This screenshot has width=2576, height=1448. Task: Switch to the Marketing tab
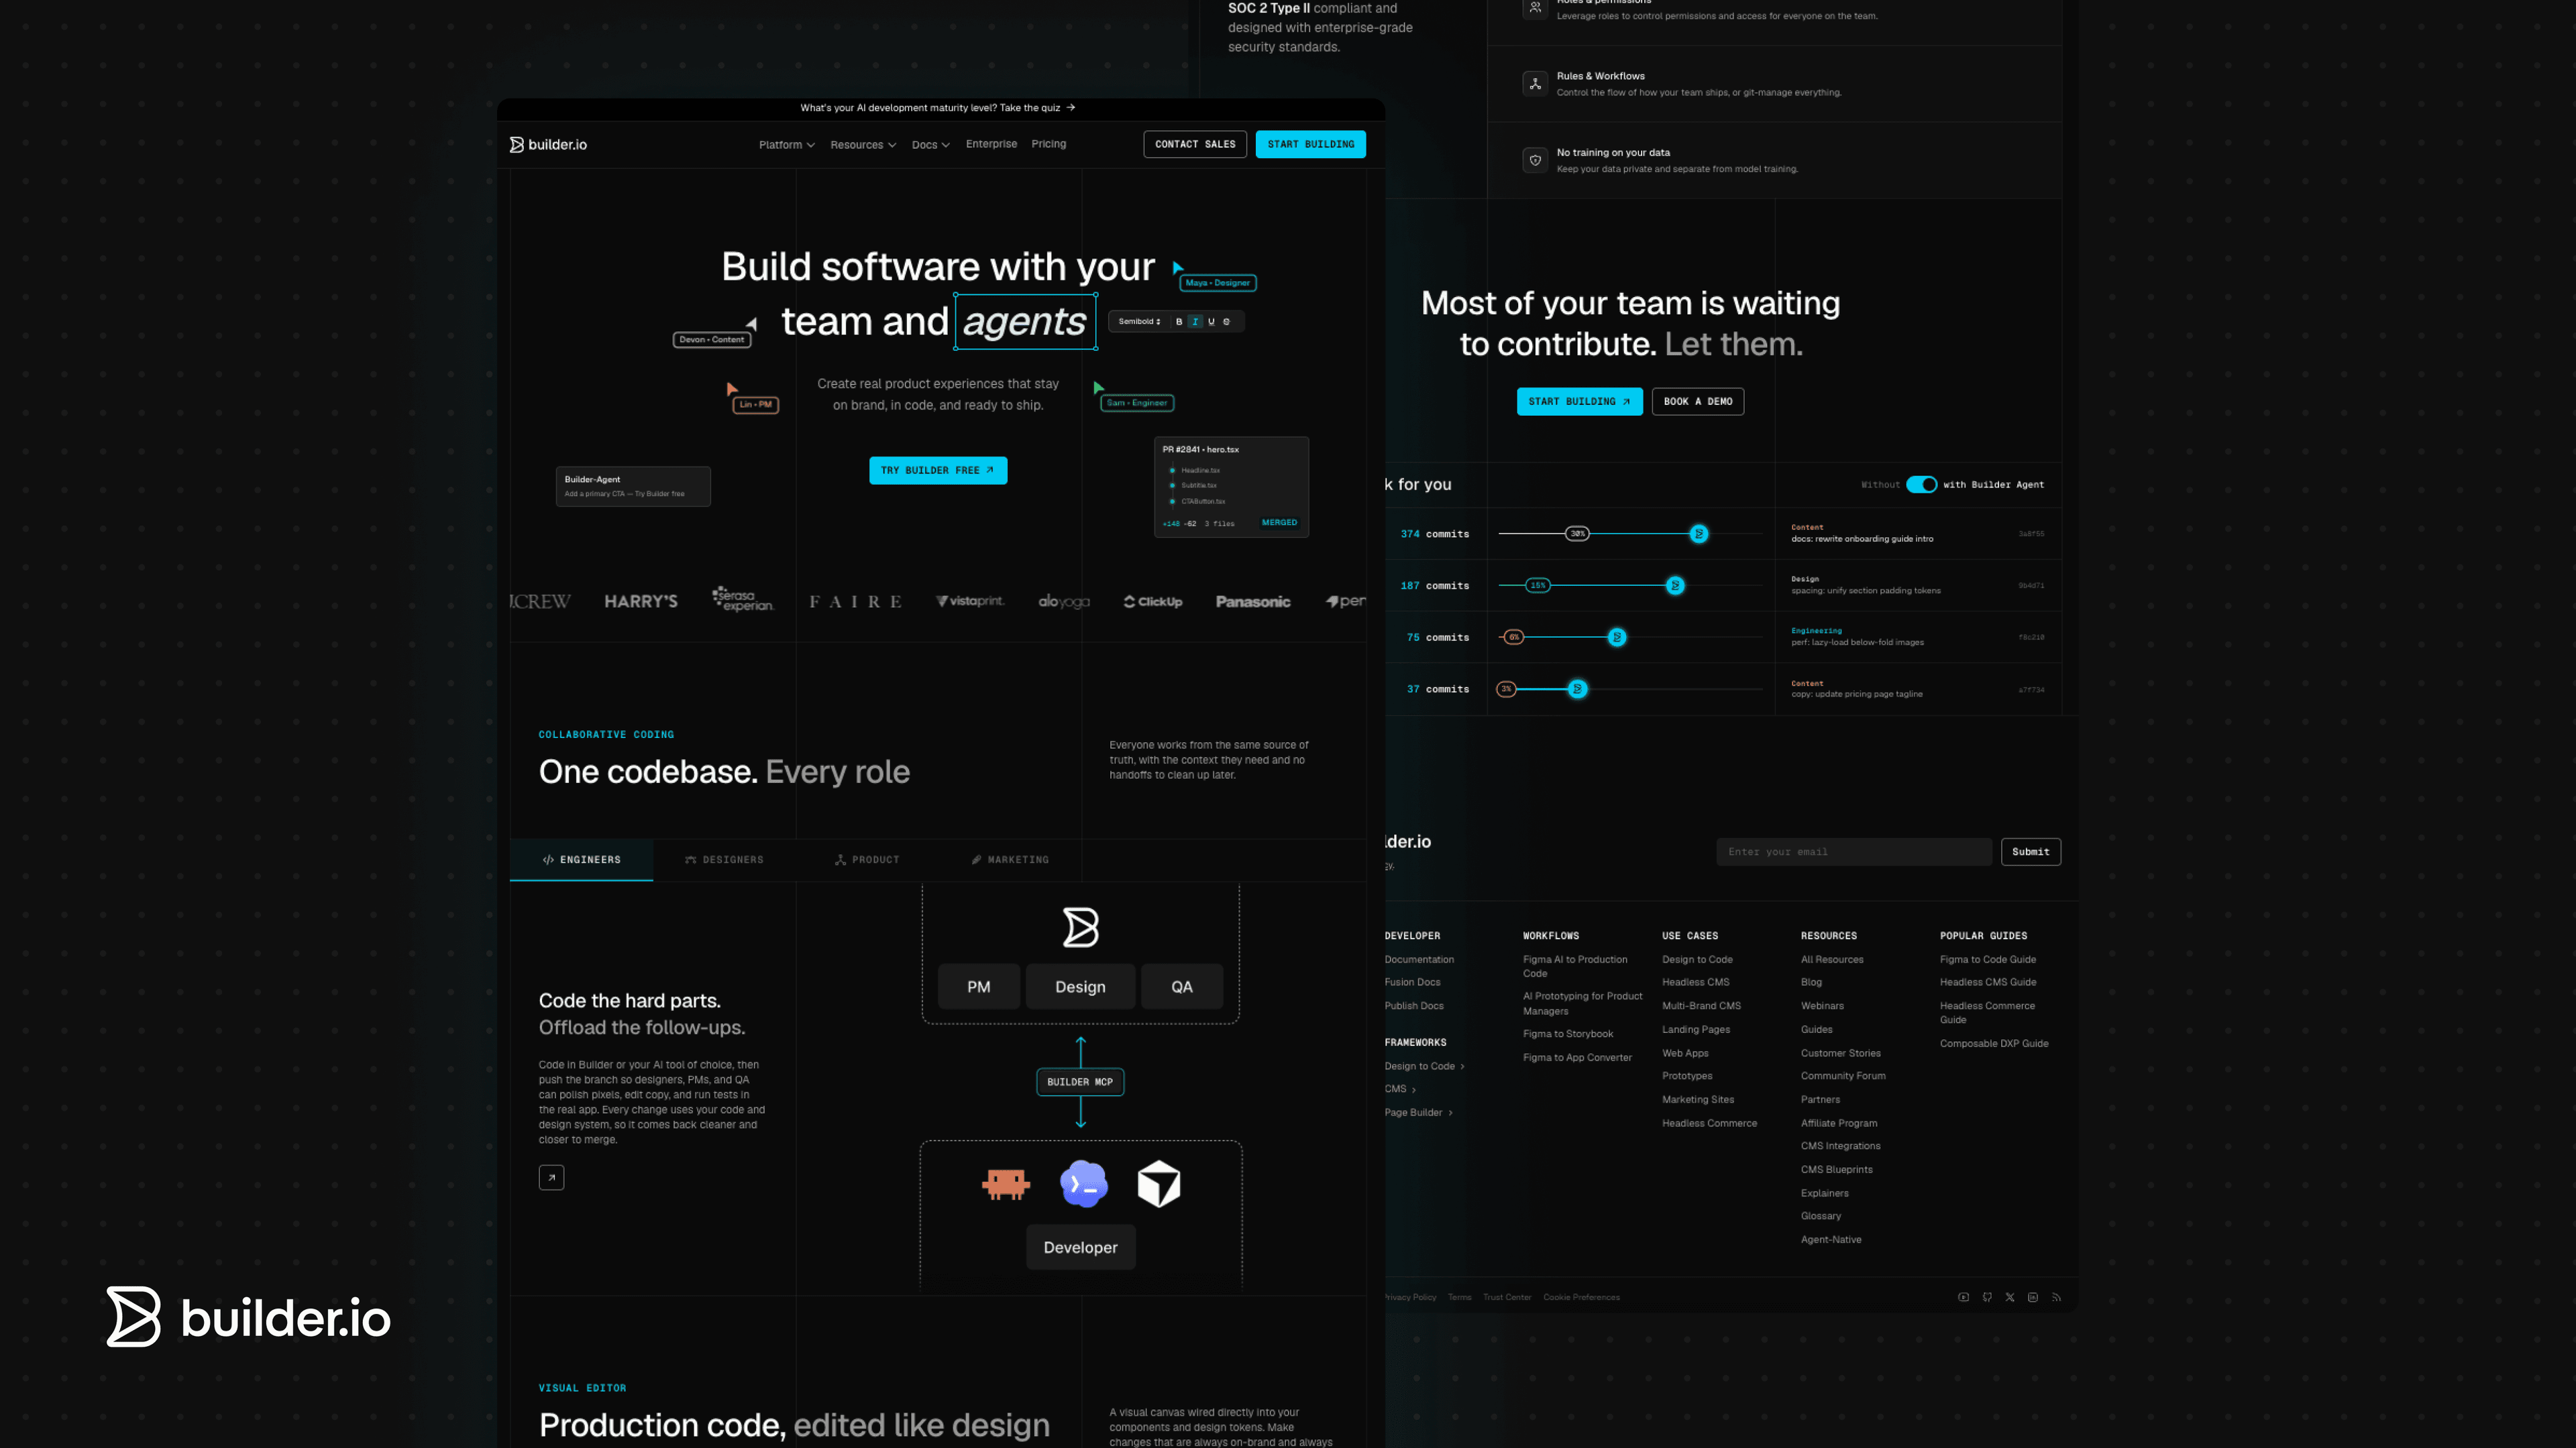coord(1010,859)
